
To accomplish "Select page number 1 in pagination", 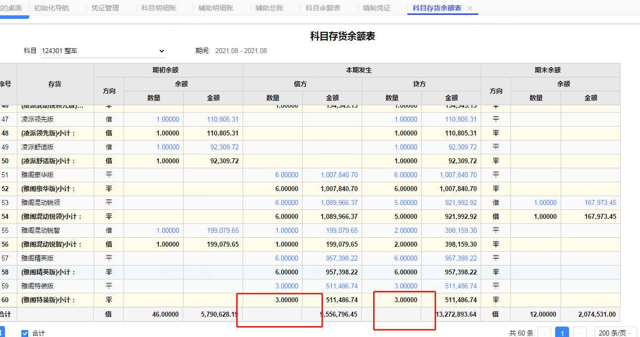I will [562, 333].
